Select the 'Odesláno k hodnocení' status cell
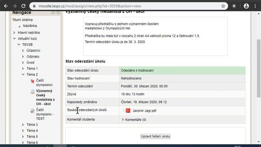 click(x=182, y=71)
